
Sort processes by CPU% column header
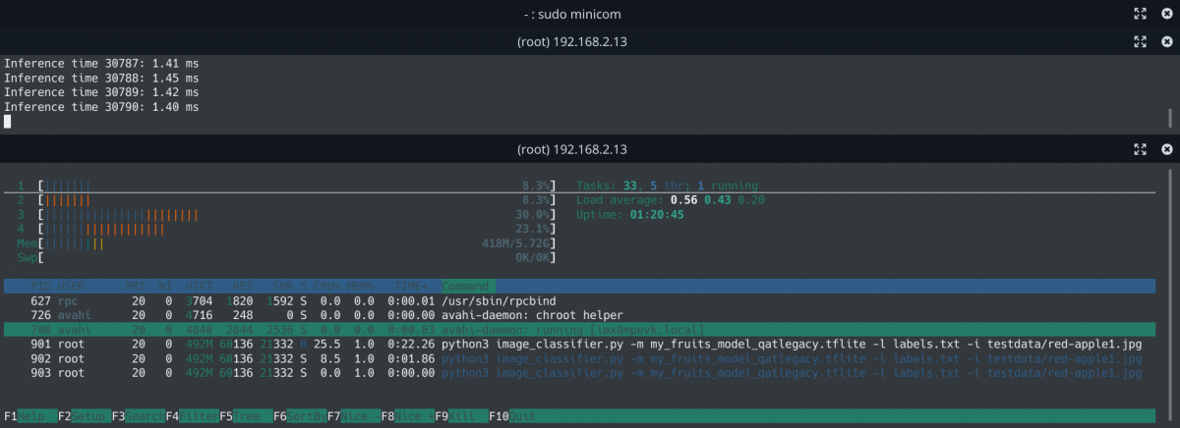pos(326,286)
